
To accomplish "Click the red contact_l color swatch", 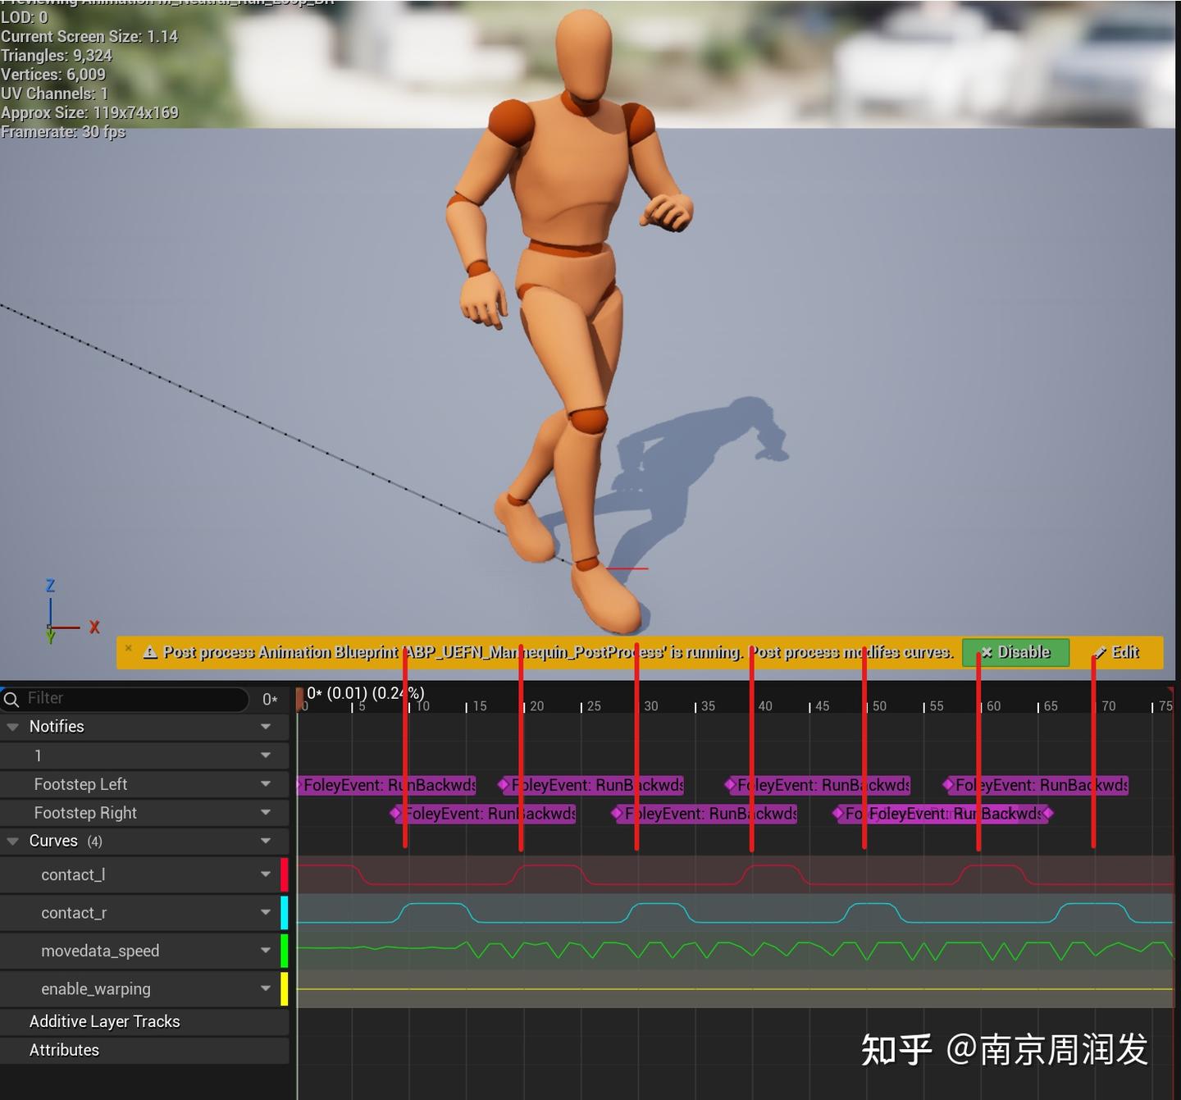I will [285, 874].
